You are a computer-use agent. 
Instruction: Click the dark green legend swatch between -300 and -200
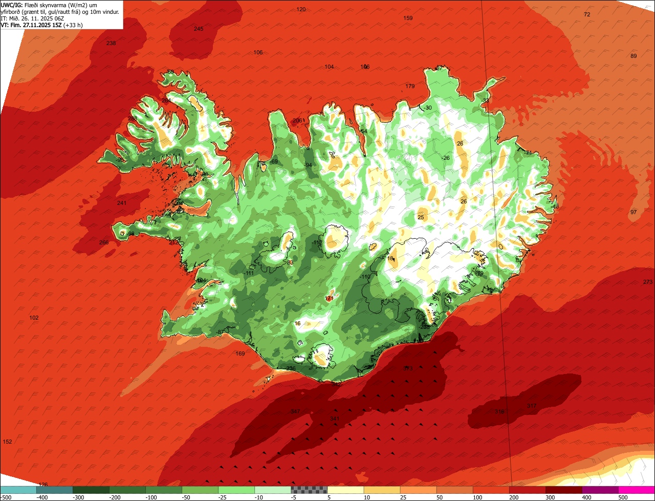click(x=91, y=490)
